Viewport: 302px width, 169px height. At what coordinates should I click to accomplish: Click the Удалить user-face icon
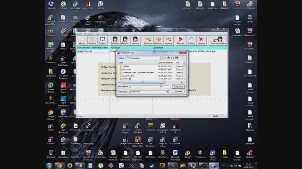[135, 40]
